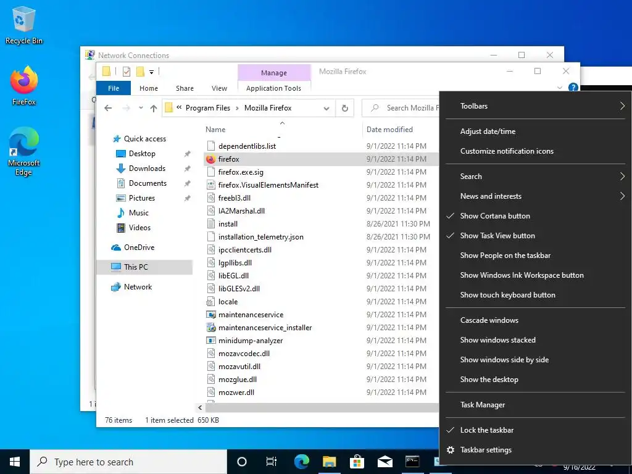The width and height of the screenshot is (632, 474).
Task: Click hidden breadcrumb folders chevron
Action: [x=179, y=107]
